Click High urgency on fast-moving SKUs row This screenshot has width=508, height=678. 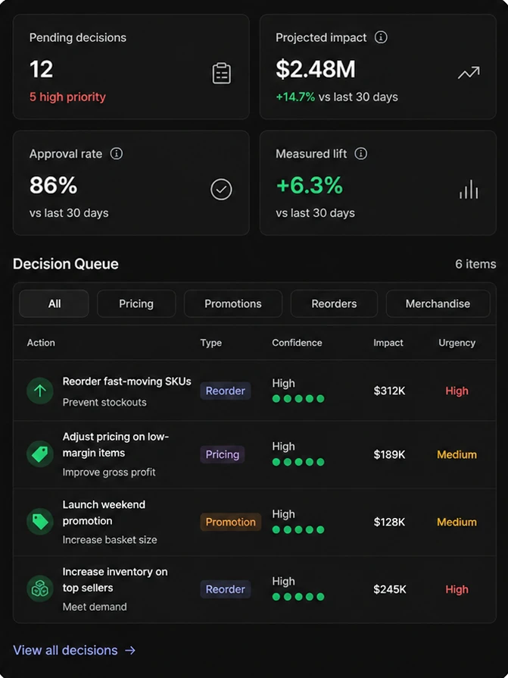coord(457,391)
